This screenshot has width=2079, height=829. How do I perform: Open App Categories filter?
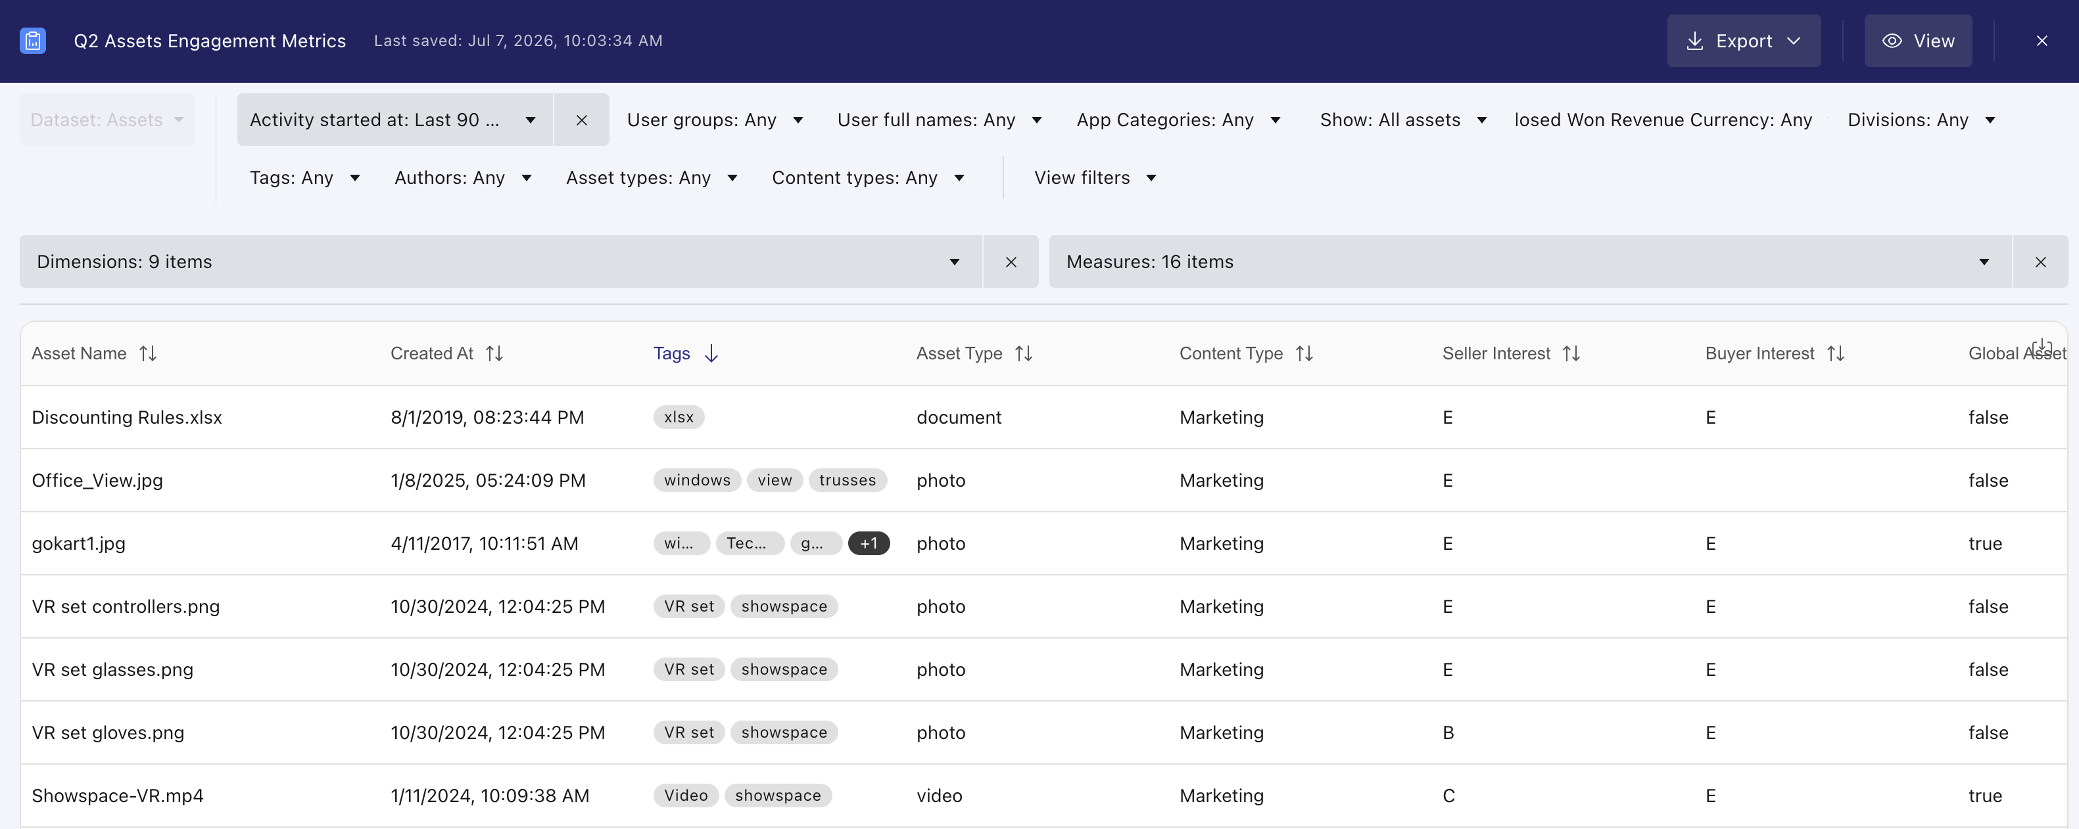tap(1178, 120)
